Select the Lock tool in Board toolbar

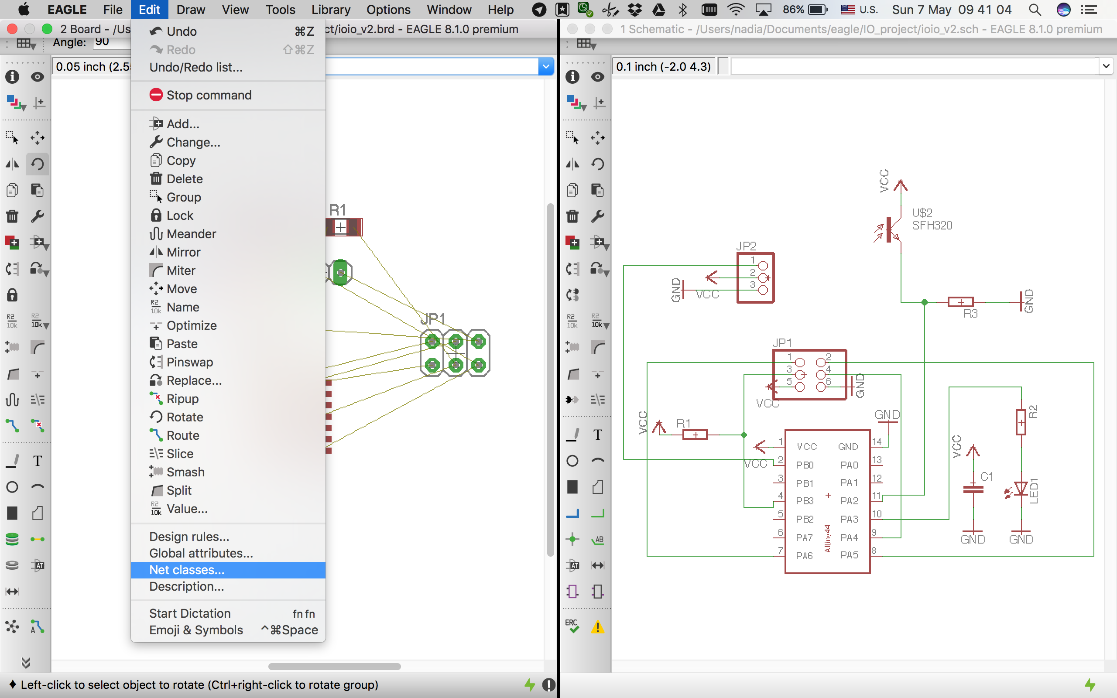13,294
